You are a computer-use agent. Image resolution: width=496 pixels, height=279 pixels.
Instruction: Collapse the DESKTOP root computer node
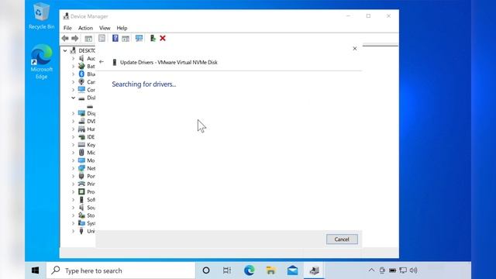tap(65, 50)
